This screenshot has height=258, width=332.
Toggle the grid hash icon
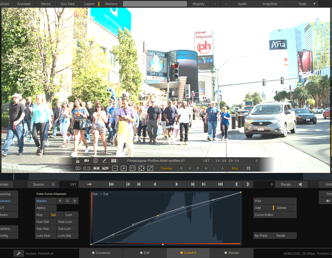tap(249, 168)
